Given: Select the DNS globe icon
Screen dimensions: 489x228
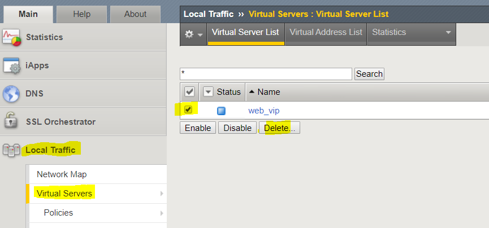Looking at the screenshot, I should click(x=11, y=94).
